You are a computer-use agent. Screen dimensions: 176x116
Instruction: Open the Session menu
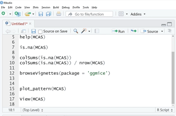pyautogui.click(x=46, y=7)
